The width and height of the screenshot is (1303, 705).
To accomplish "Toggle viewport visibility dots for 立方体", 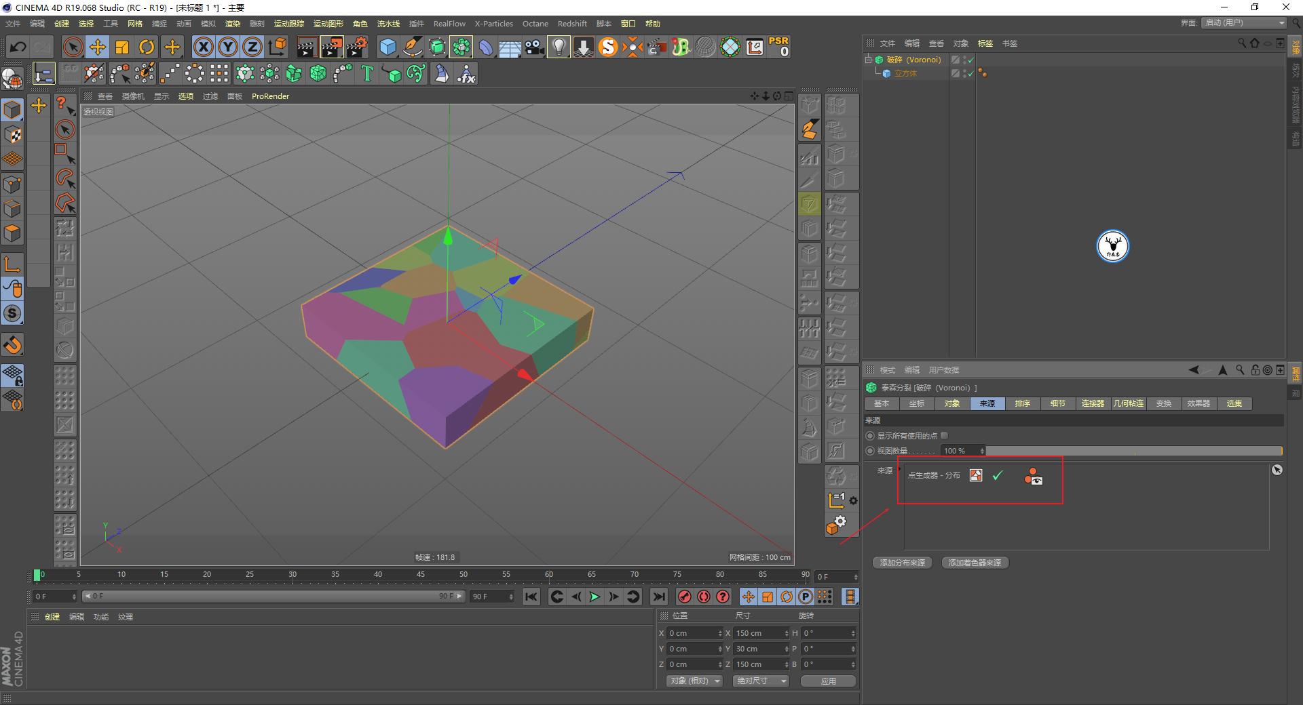I will (966, 73).
